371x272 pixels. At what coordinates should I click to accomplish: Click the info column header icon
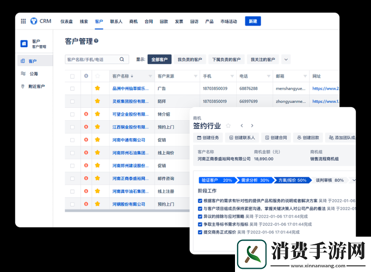[x=86, y=76]
